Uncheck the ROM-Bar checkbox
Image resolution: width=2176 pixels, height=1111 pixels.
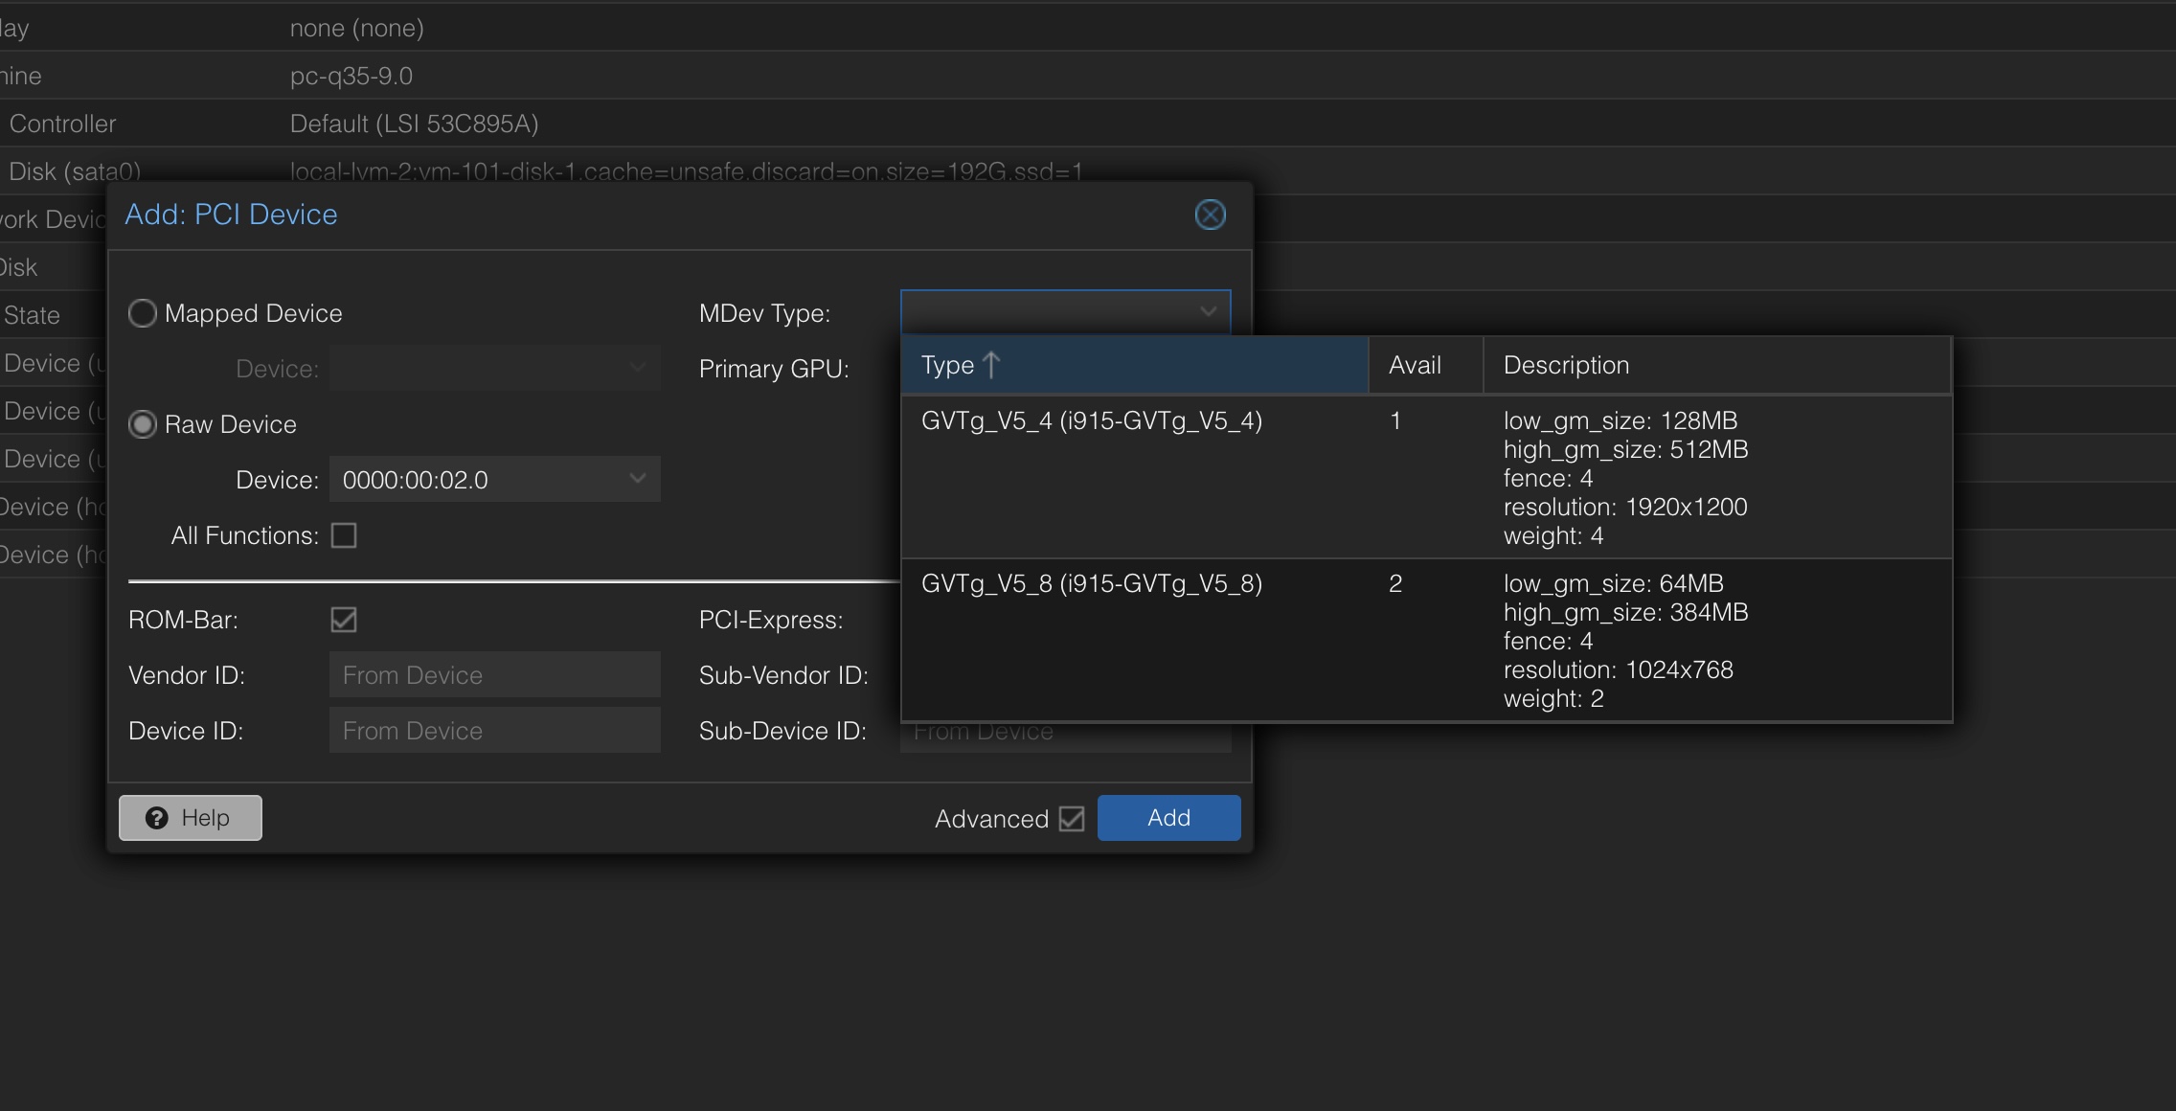pyautogui.click(x=344, y=620)
